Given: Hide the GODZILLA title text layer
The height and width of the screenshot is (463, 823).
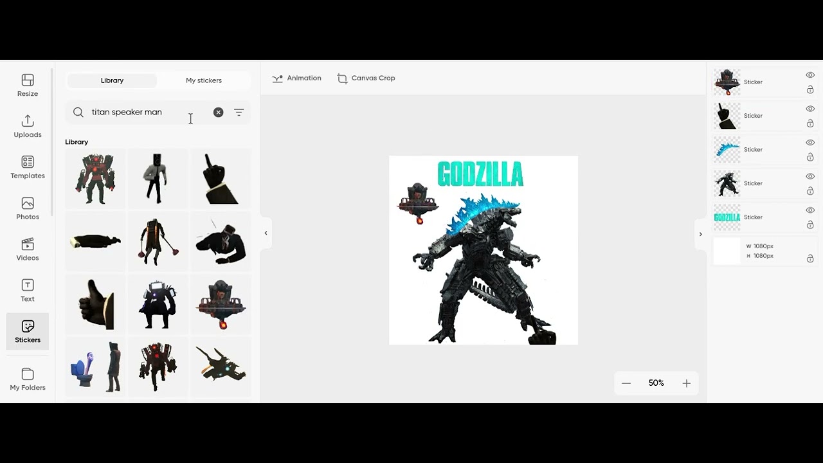Looking at the screenshot, I should tap(810, 210).
